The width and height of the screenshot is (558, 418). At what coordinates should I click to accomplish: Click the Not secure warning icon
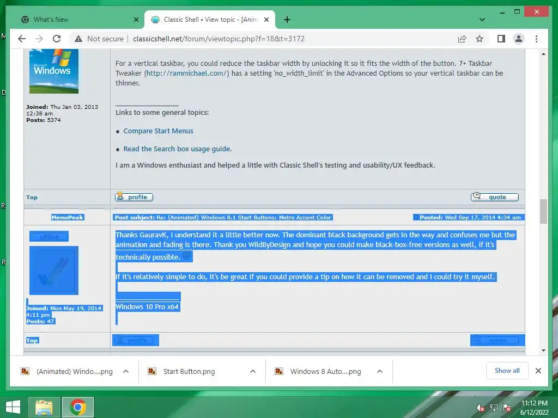78,39
